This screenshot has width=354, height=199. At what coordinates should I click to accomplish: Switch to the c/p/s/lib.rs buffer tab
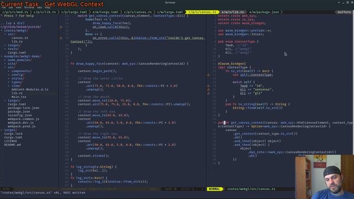point(45,12)
